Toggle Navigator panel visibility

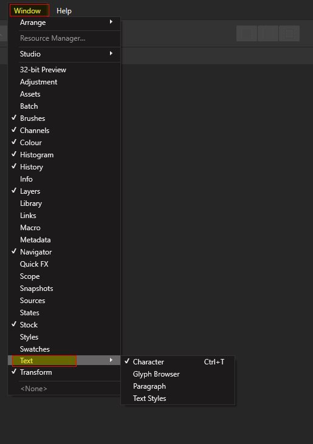(64, 251)
